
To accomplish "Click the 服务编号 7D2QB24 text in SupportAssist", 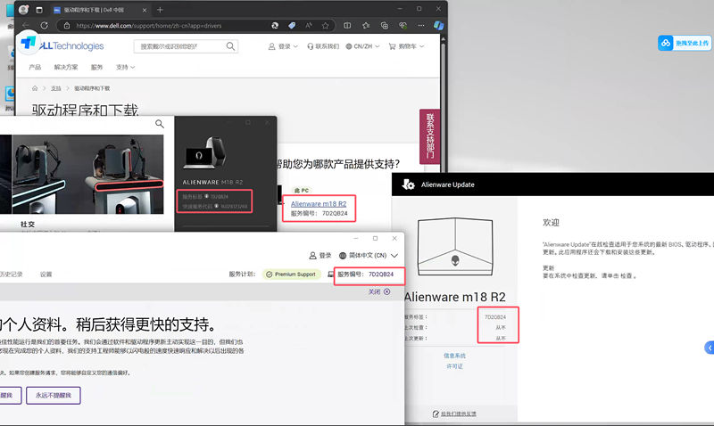I will pos(365,274).
